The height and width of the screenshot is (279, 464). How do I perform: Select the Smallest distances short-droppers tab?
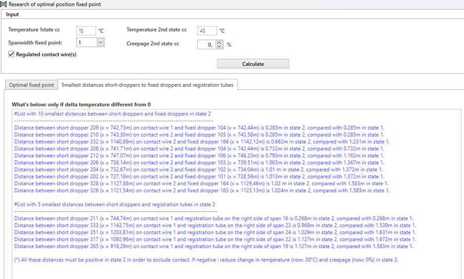coord(147,85)
